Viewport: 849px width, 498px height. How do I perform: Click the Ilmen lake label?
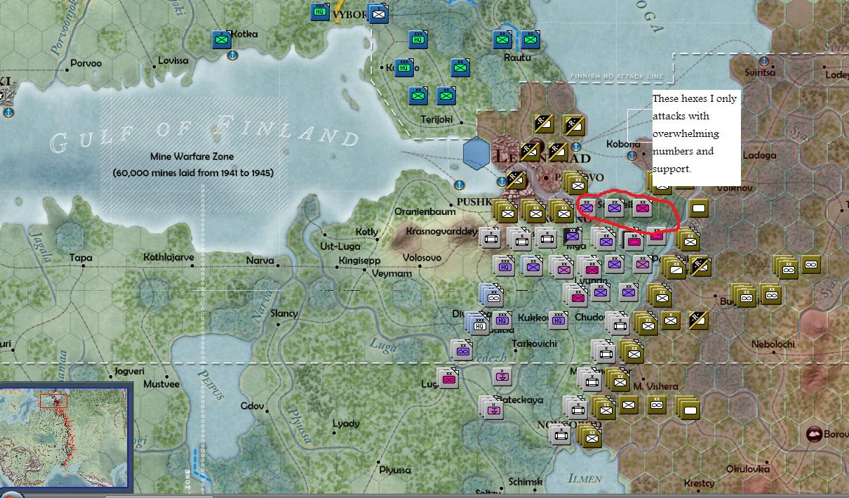coord(585,478)
